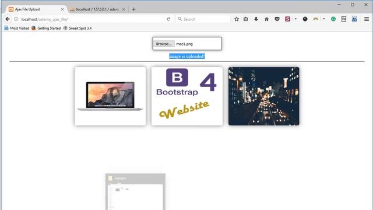Open site information icon in address bar
This screenshot has width=373, height=210.
pyautogui.click(x=16, y=19)
